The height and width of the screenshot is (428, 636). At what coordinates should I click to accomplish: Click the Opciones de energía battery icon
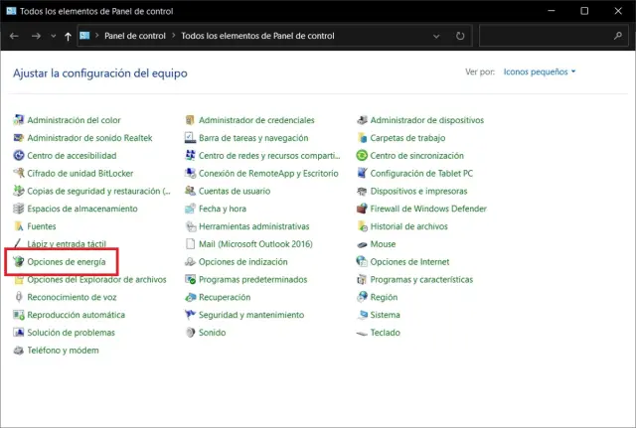point(19,262)
